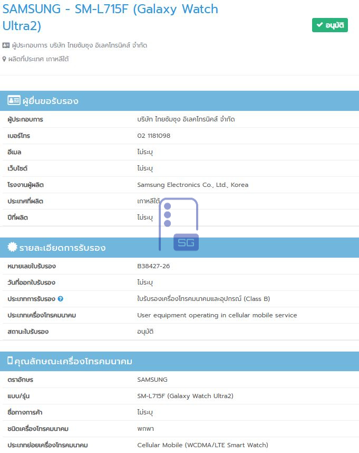Click the เบอร์โทร row label
Viewport: 359px width, 453px height.
tap(19, 136)
